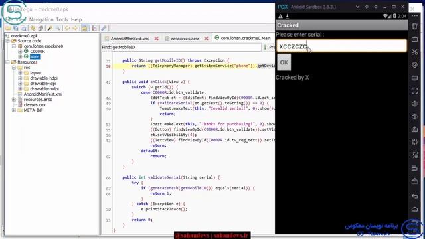Click the Nox pin window icon
Screen dimensions: 425x239
point(367,7)
